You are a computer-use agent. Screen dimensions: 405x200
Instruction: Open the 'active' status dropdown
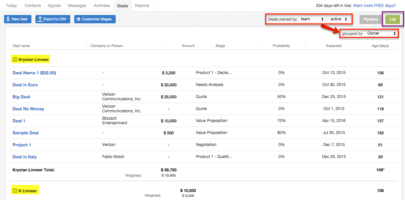[x=338, y=19]
